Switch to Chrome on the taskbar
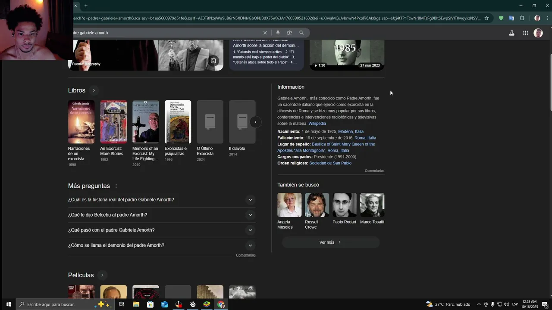 pos(221,304)
